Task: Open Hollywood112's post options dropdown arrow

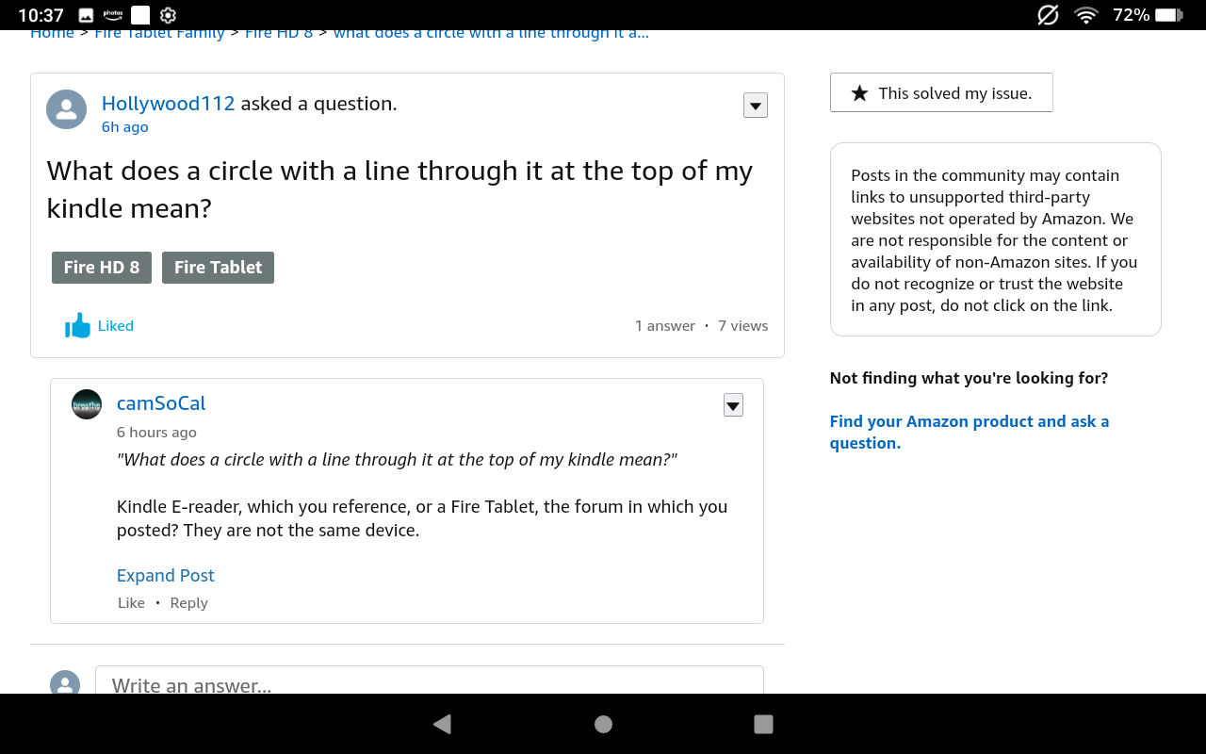Action: [756, 106]
